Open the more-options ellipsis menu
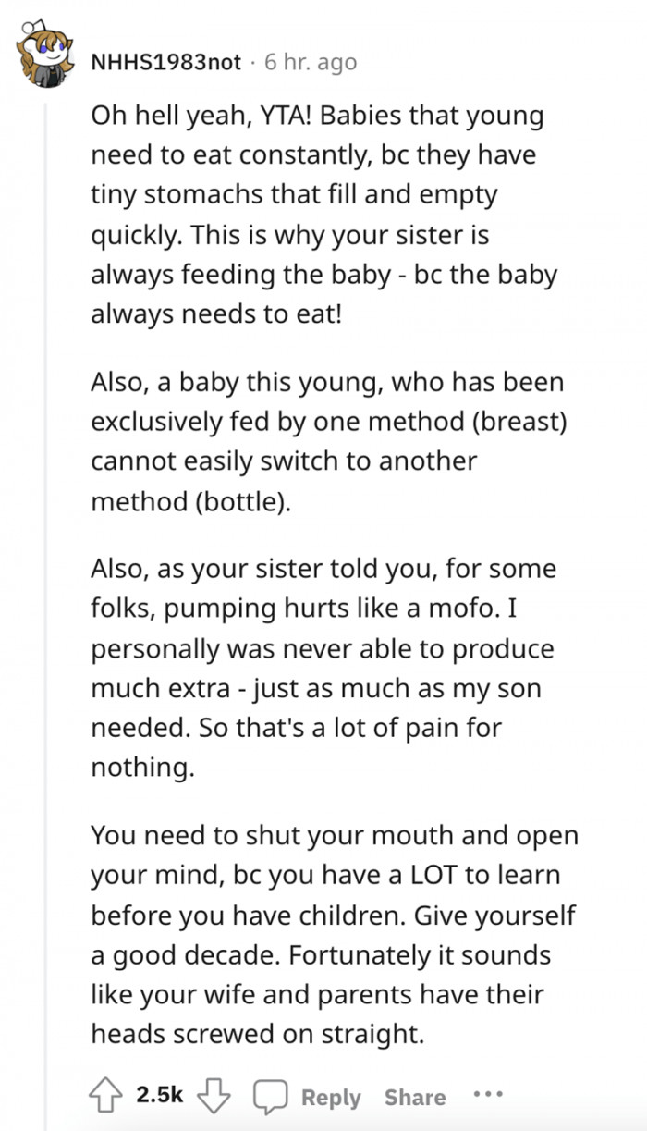647x1131 pixels. point(487,1097)
